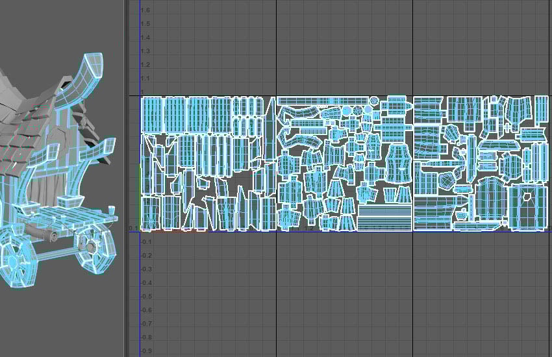Click the -0.3 grid axis label

click(146, 269)
